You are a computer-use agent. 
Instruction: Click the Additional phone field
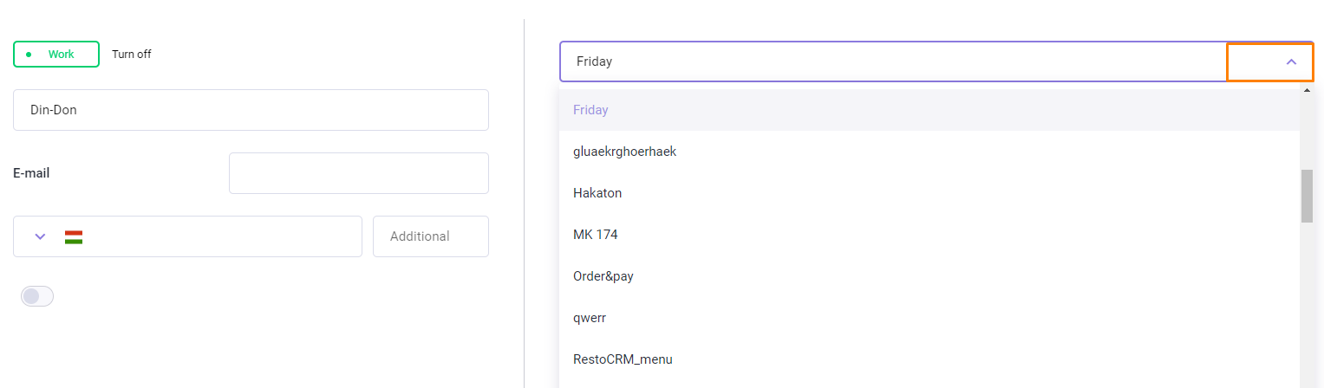tap(431, 236)
